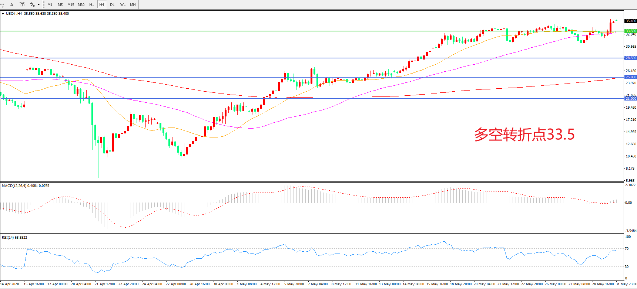Expand the USOil chart title triangle
This screenshot has height=289, width=637.
click(3, 14)
